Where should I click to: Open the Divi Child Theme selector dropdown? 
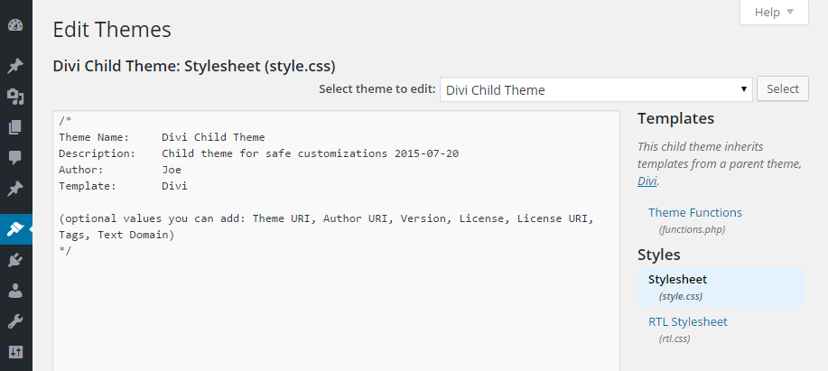tap(596, 89)
